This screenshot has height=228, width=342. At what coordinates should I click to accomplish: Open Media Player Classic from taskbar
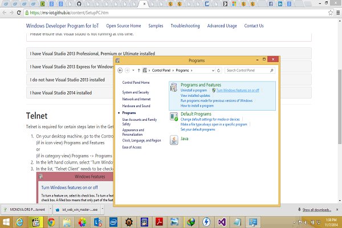click(x=35, y=222)
